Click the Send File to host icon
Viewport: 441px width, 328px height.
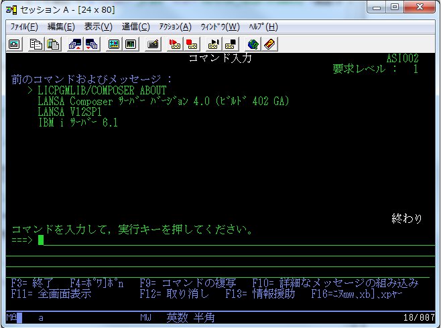coord(75,44)
